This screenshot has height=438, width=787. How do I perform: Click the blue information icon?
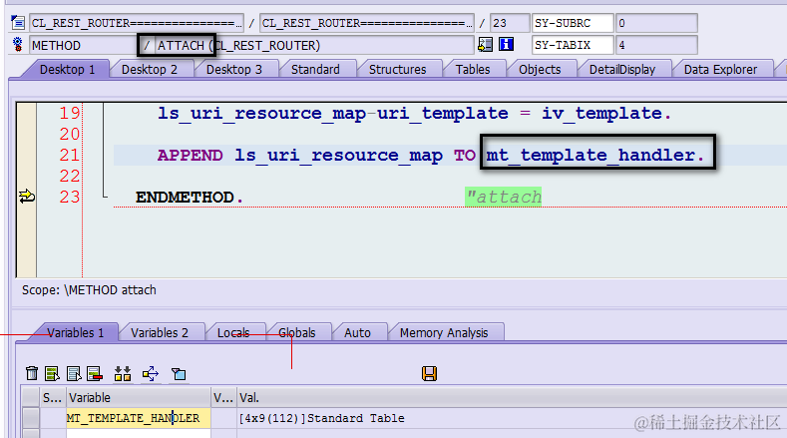click(x=506, y=45)
